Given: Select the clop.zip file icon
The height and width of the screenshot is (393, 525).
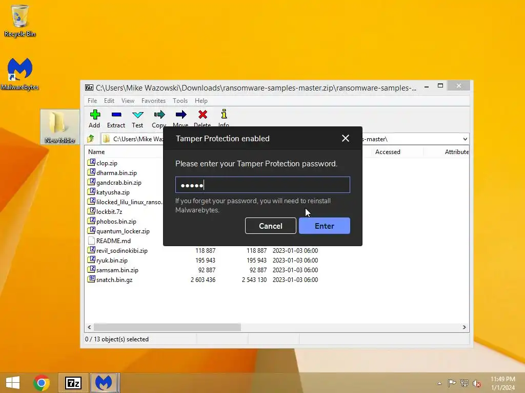Looking at the screenshot, I should tap(91, 162).
